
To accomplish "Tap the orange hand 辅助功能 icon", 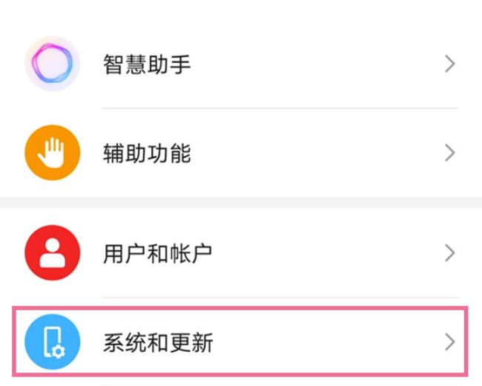I will [x=52, y=153].
